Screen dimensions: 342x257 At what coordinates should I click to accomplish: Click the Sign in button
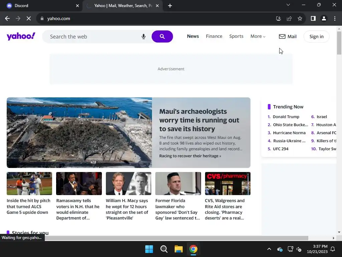[317, 36]
